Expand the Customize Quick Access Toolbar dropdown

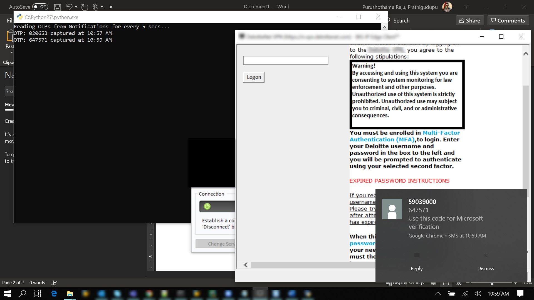(111, 7)
